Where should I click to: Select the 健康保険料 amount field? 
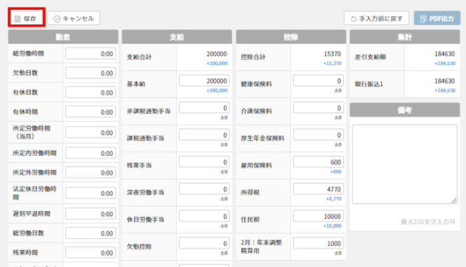coord(318,81)
